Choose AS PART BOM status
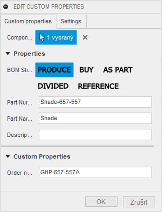162x212 pixels. pos(118,70)
